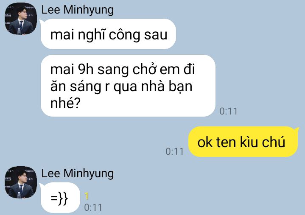Tap timestamp 0:11 beside the white long message
Image resolution: width=305 pixels, height=215 pixels.
pos(228,112)
